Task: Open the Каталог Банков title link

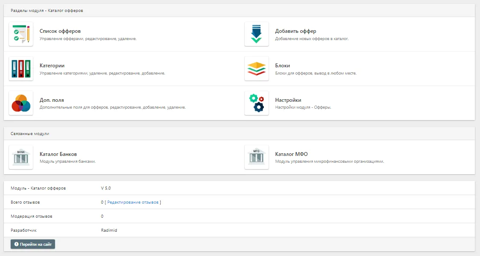Action: pos(58,154)
